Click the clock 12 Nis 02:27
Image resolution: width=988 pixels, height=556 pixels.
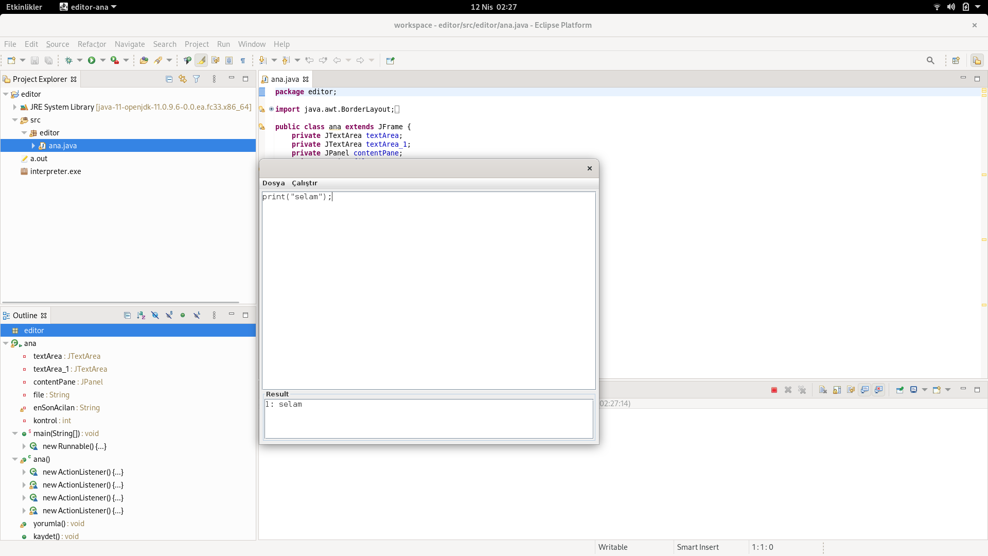click(x=493, y=7)
